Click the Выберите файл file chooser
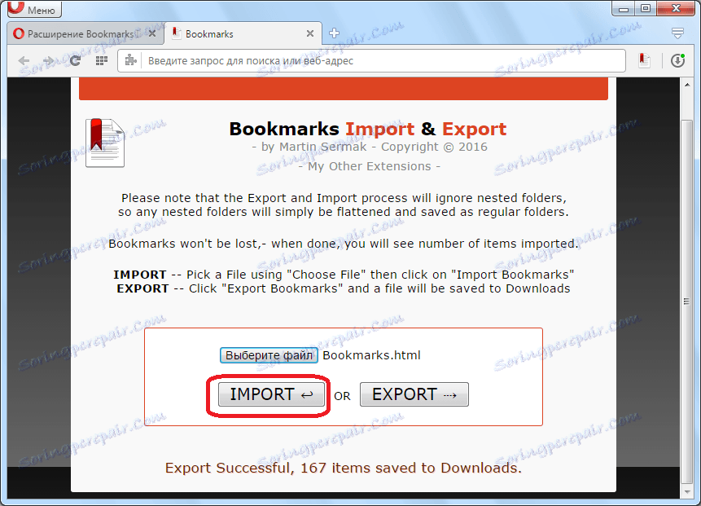The width and height of the screenshot is (701, 506). coord(269,355)
